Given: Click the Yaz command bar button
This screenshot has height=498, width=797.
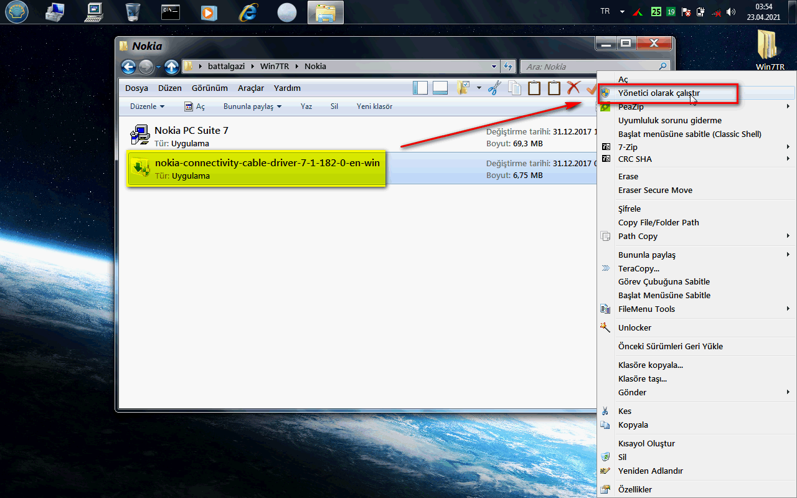Looking at the screenshot, I should [306, 106].
